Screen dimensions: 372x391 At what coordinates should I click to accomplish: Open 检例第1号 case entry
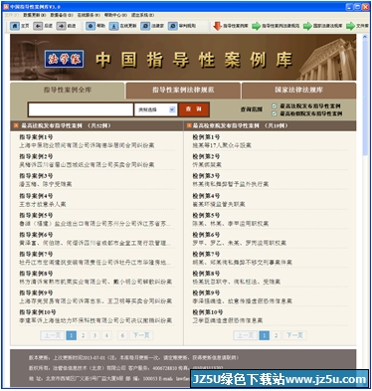[x=271, y=141]
